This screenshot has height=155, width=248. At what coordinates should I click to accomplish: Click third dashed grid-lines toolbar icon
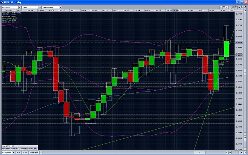tap(236, 7)
